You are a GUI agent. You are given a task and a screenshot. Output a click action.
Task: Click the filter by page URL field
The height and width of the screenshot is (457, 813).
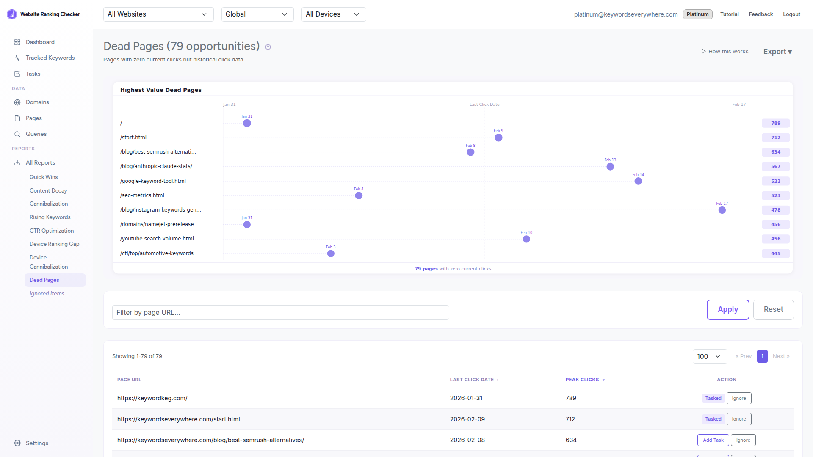coord(280,312)
